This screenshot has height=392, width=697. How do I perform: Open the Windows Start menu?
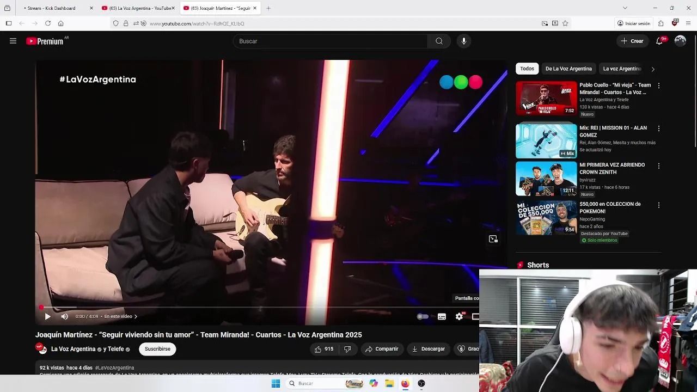coord(276,383)
